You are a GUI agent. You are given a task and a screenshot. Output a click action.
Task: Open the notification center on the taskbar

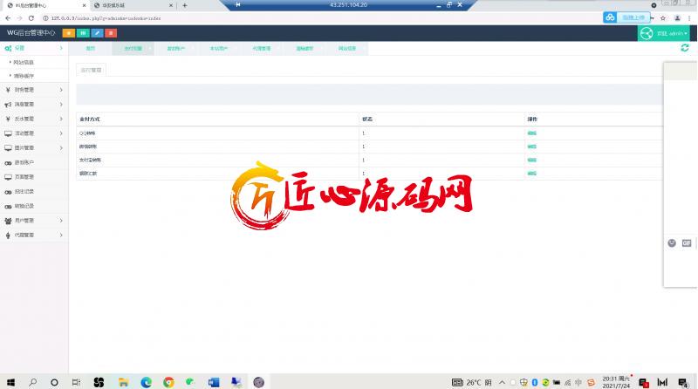(683, 382)
